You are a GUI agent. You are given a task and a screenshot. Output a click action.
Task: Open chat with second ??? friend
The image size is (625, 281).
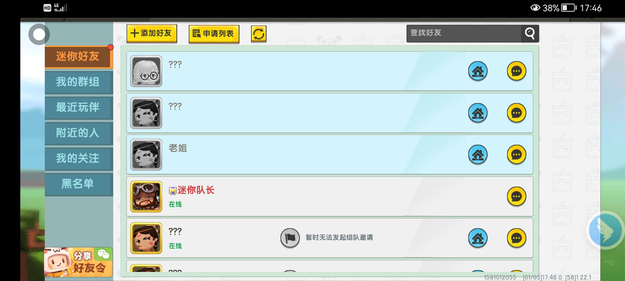(x=516, y=113)
